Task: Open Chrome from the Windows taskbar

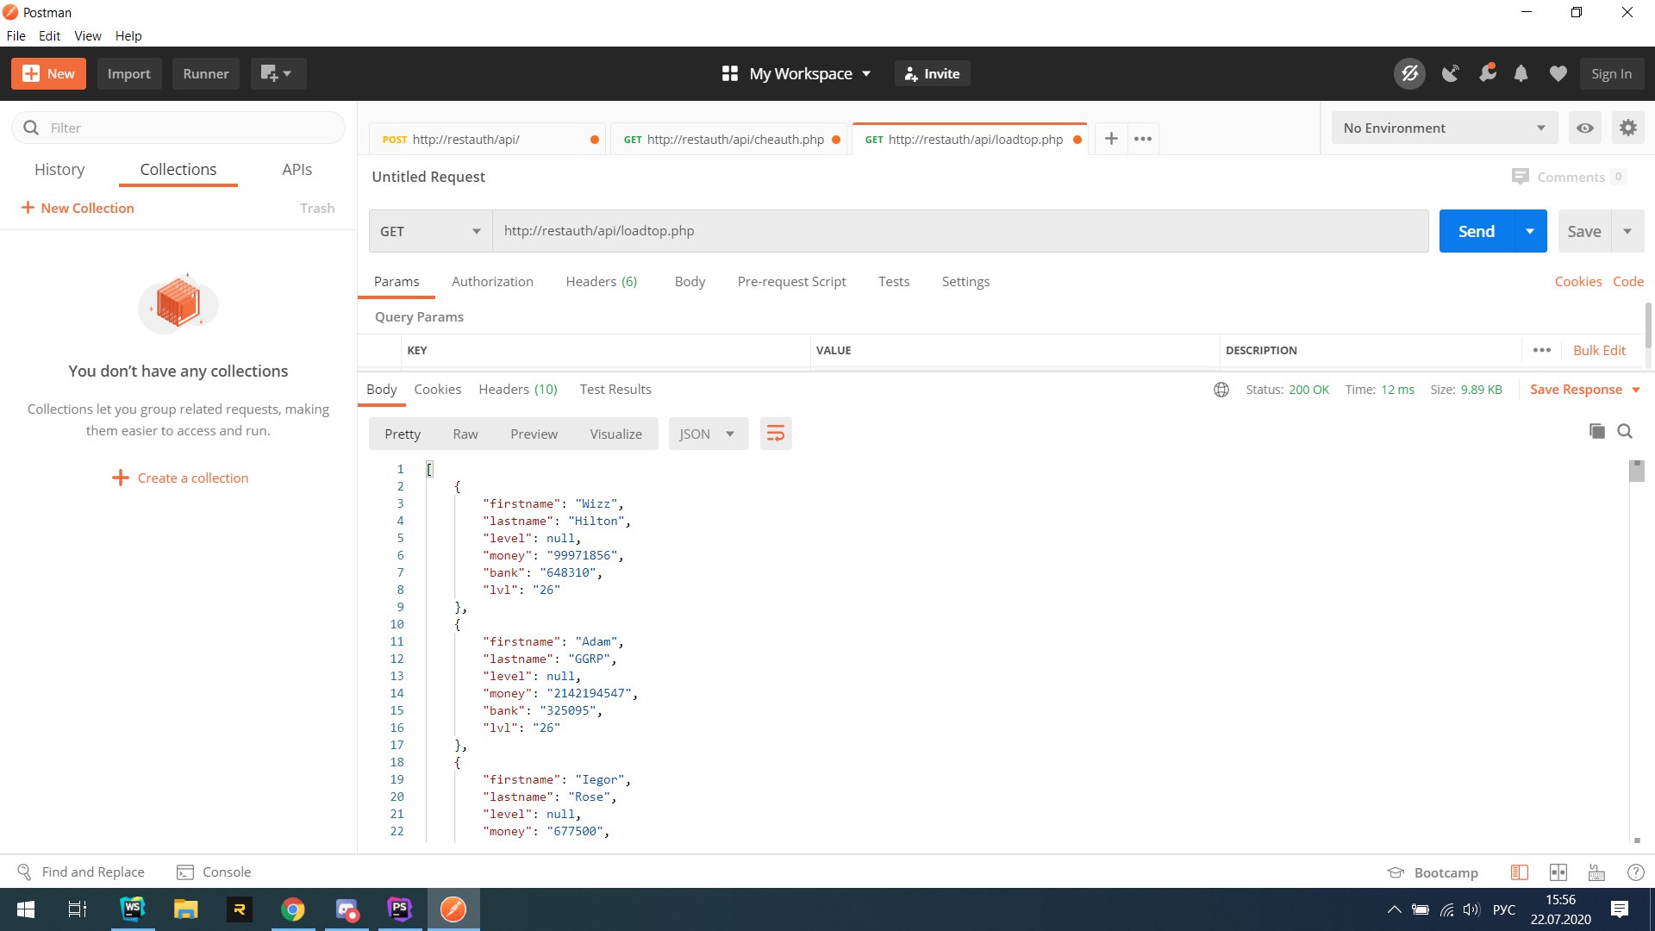Action: point(293,909)
